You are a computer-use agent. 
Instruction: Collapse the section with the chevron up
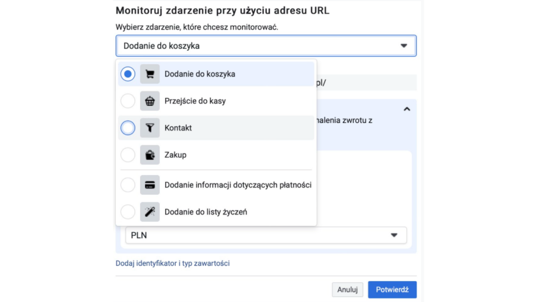407,109
